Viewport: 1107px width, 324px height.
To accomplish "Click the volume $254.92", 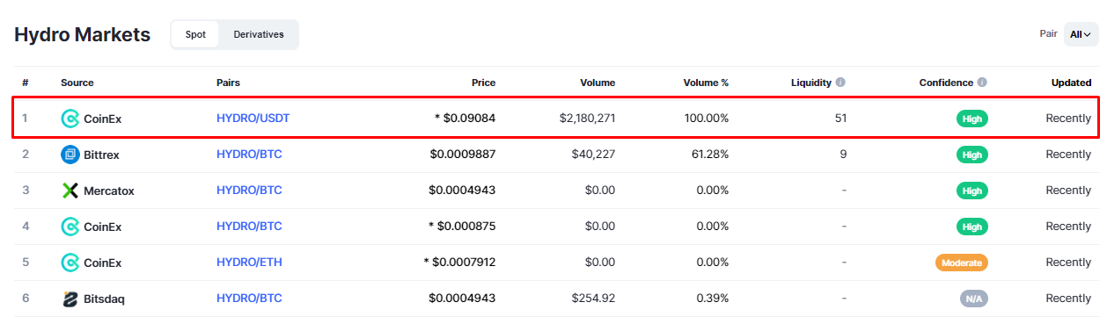I will pyautogui.click(x=594, y=299).
